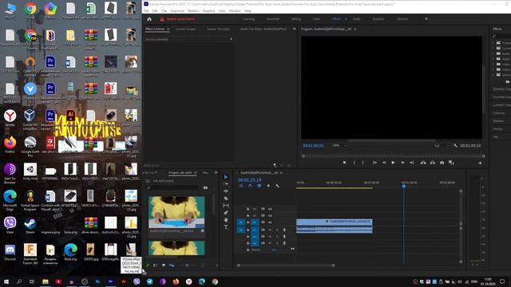511x287 pixels.
Task: Open Program monitor zoom level dropdown
Action: point(339,145)
